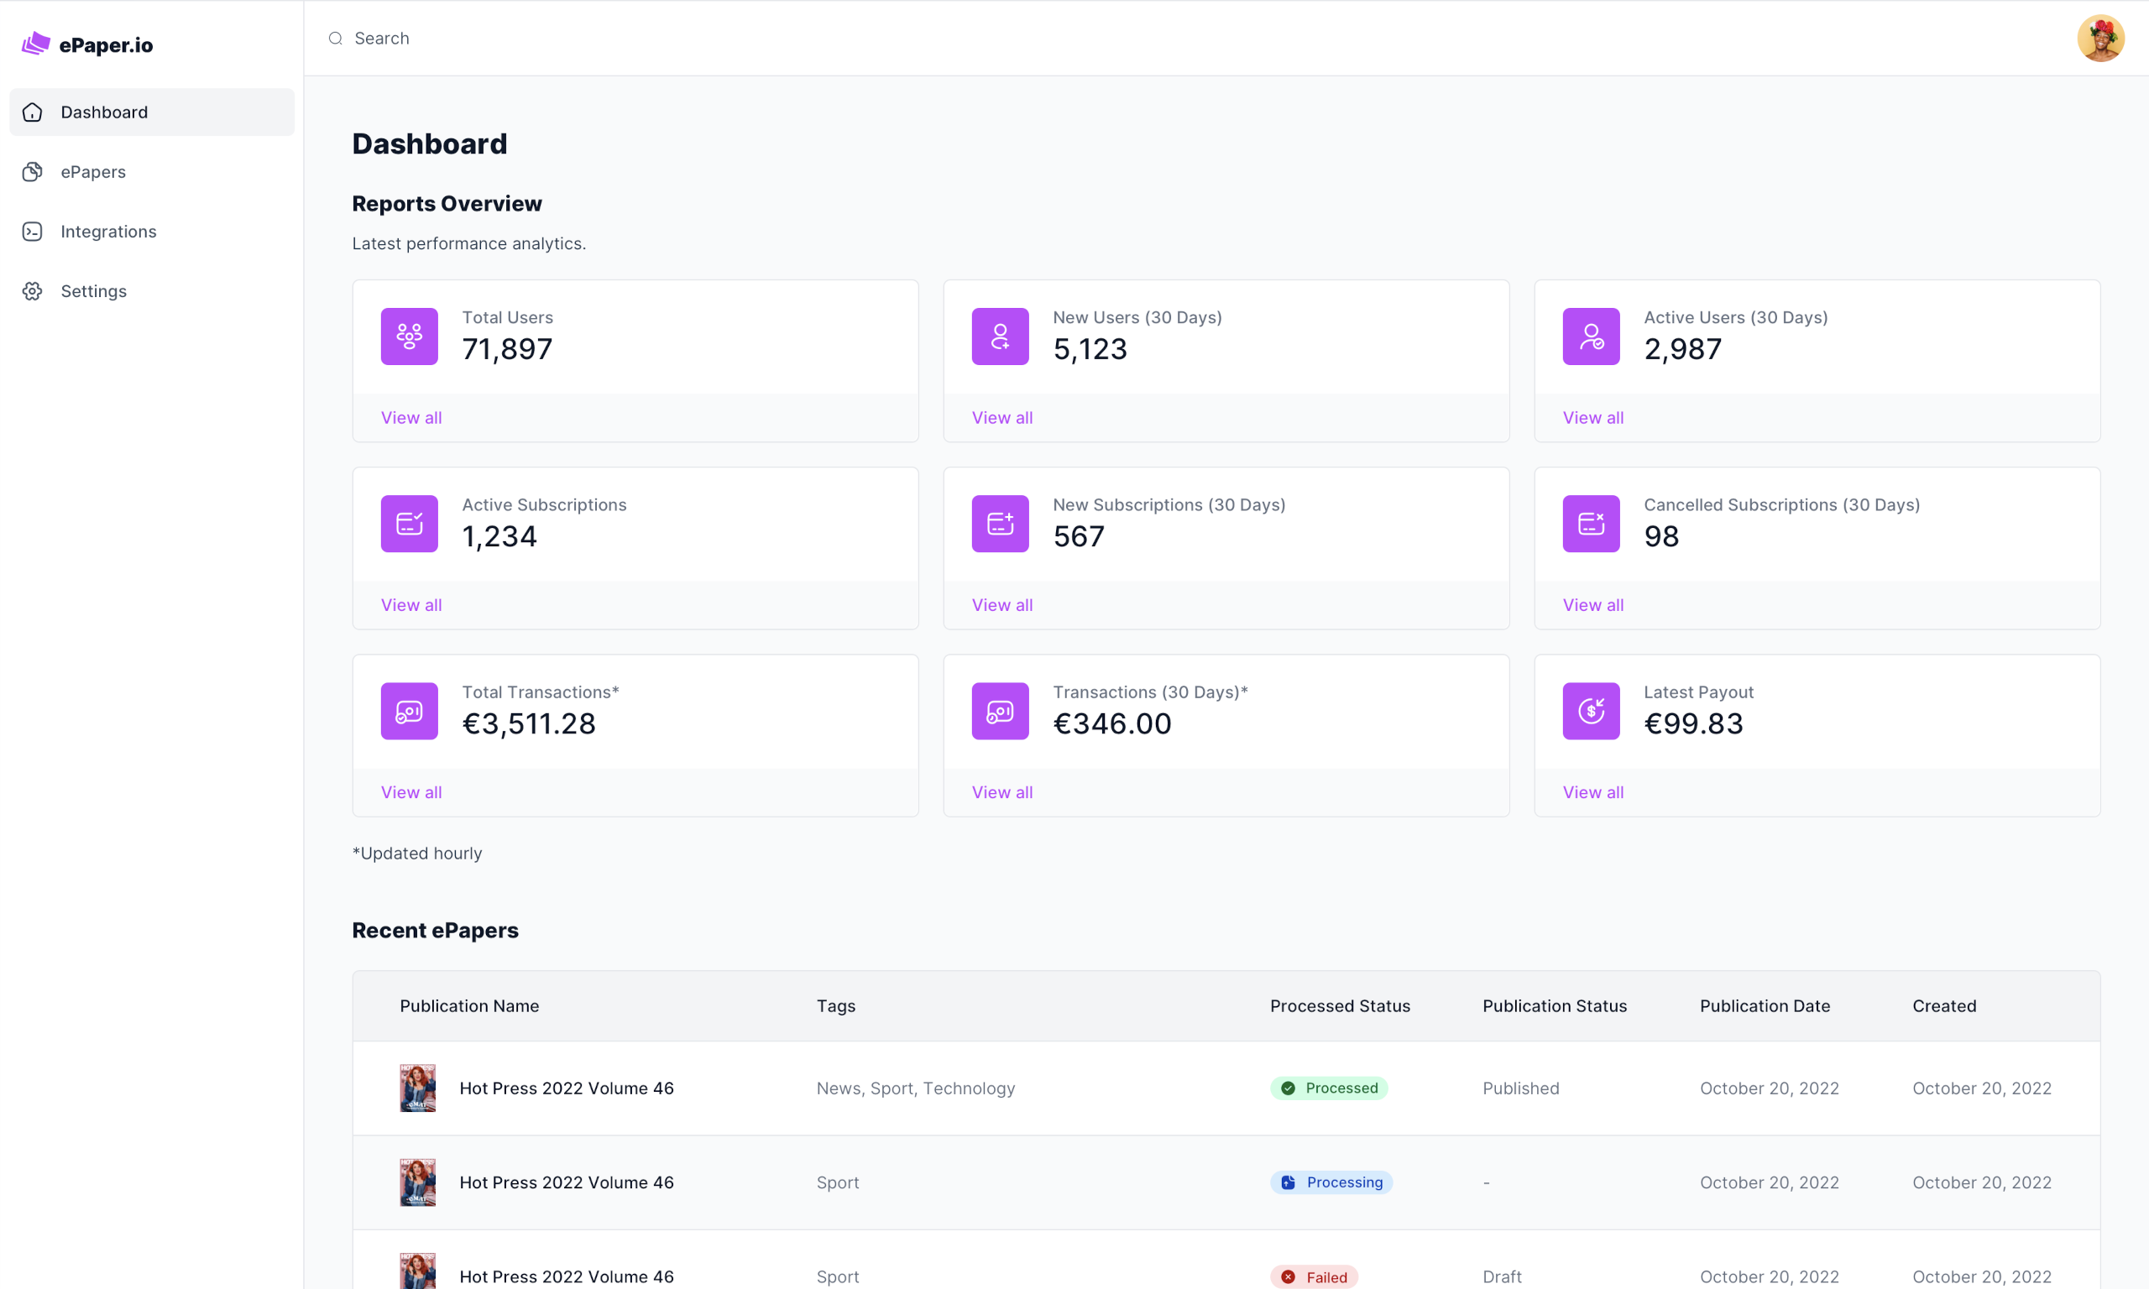Click the Transactions value €346.00
The height and width of the screenshot is (1289, 2149).
click(x=1111, y=724)
